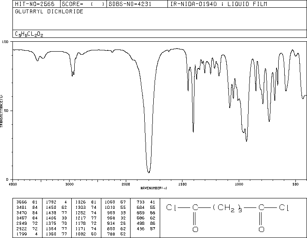Click the GLUTARYL DICHLORIDE compound name
The image size is (307, 238).
(49, 11)
